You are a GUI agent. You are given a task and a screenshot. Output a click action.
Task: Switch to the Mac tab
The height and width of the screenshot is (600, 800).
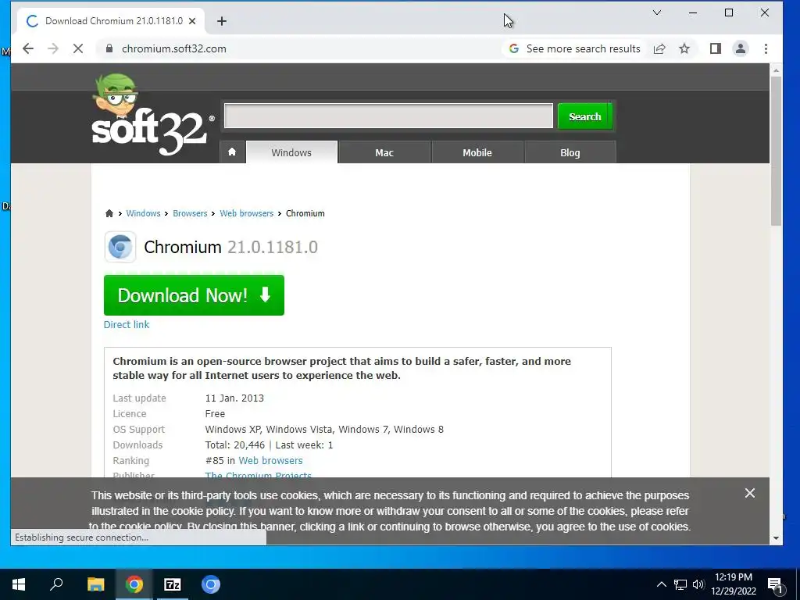(x=384, y=152)
